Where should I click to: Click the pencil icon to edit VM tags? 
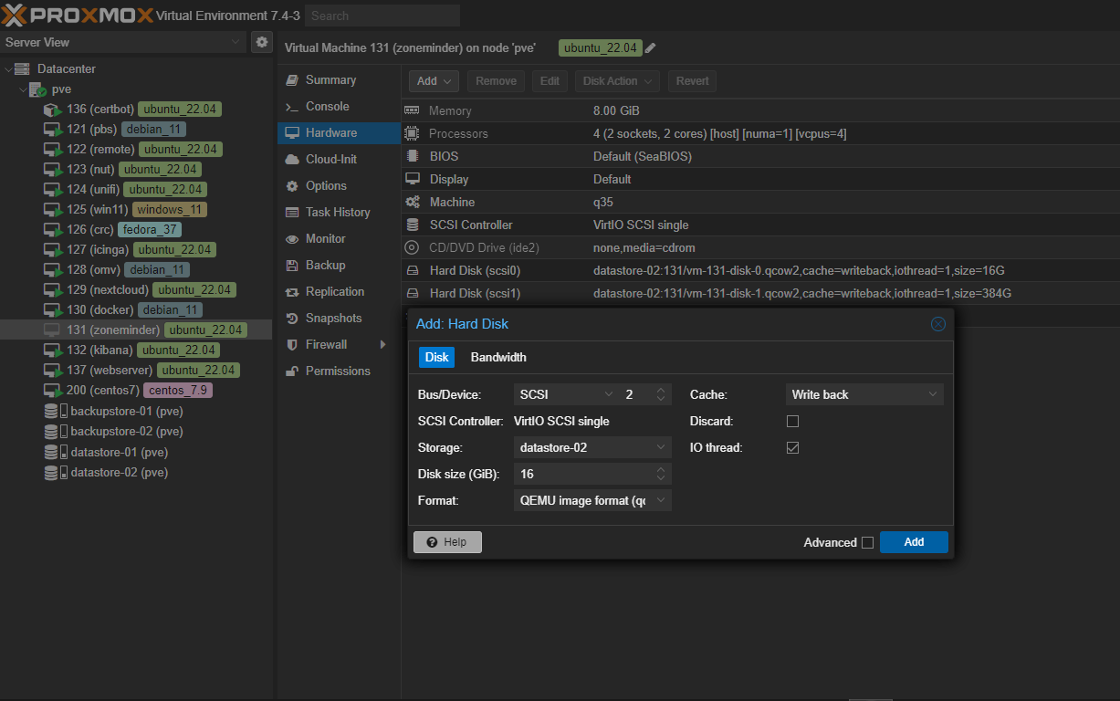651,48
